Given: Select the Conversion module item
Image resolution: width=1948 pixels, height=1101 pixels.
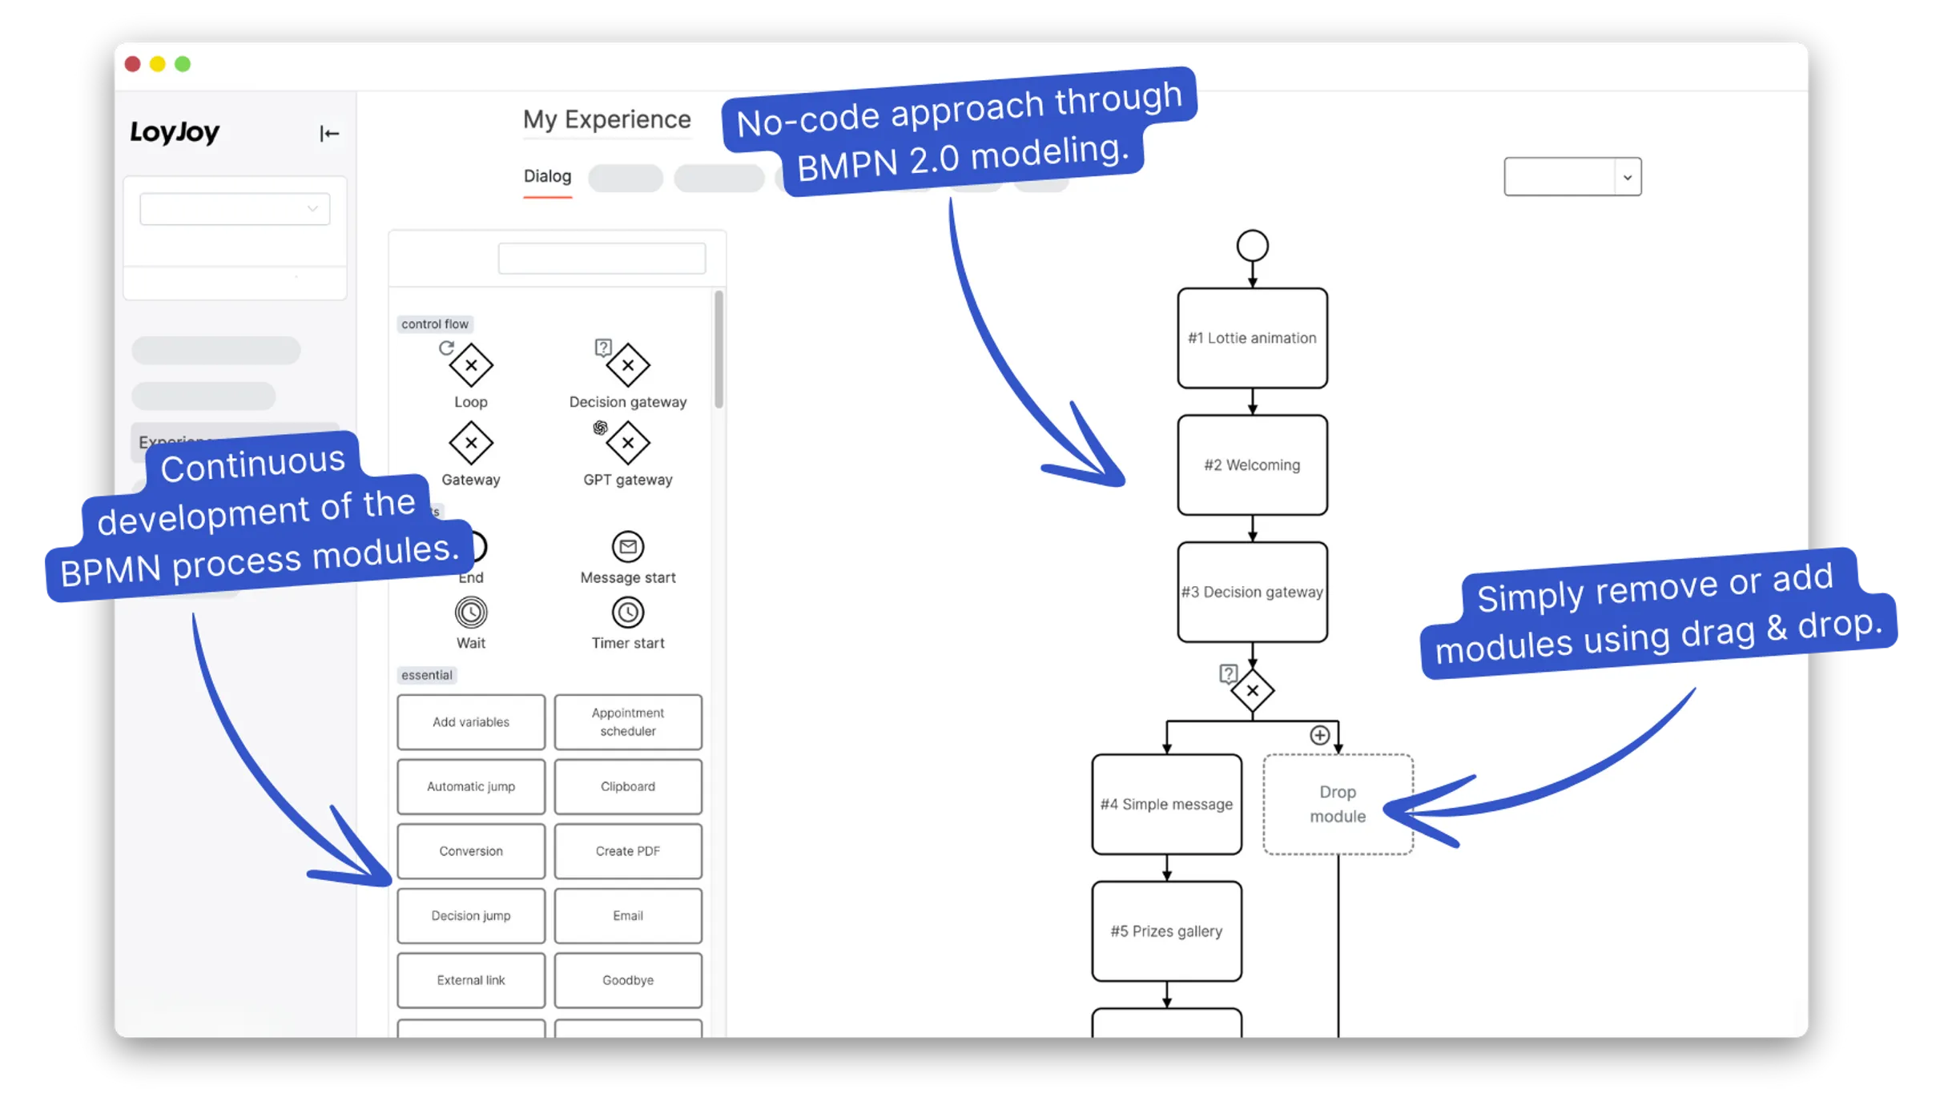Looking at the screenshot, I should click(x=469, y=851).
